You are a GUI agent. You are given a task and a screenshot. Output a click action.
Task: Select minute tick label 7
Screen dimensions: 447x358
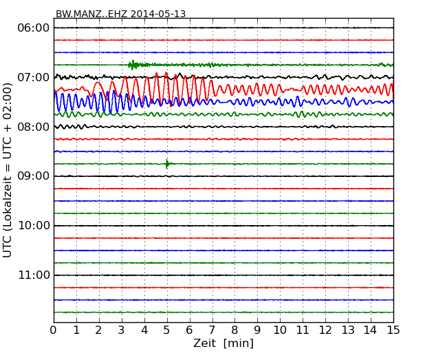[212, 330]
